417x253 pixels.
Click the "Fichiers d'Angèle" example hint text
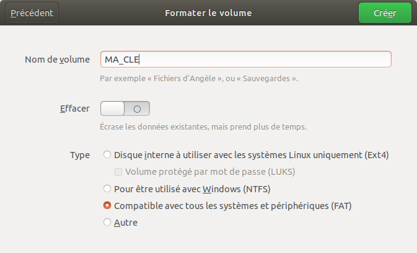(199, 79)
